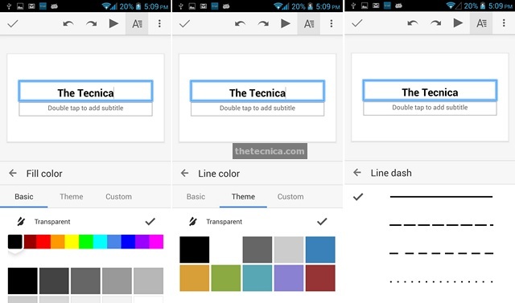This screenshot has height=303, width=515.
Task: Go back from the Line color panel
Action: pos(184,173)
